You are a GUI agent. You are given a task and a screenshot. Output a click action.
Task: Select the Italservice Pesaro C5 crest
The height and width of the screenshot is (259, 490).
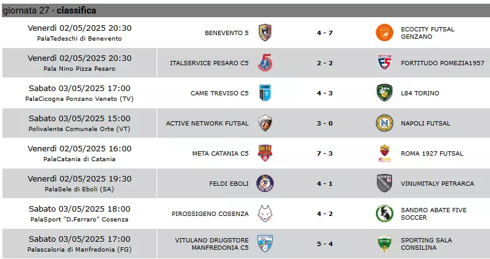[x=265, y=63]
